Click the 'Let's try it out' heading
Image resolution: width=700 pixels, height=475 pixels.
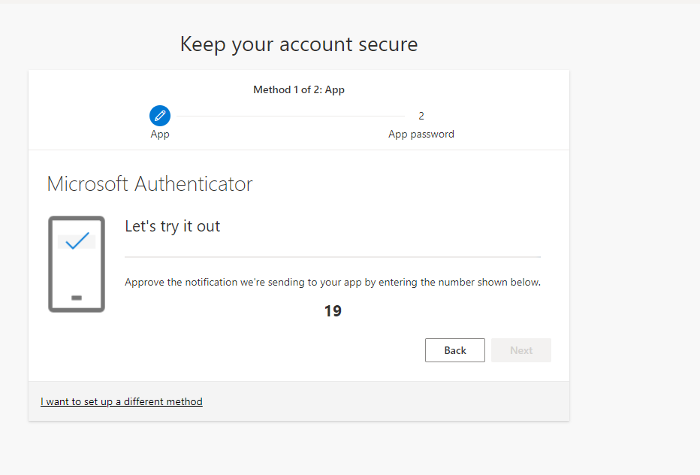pyautogui.click(x=172, y=226)
